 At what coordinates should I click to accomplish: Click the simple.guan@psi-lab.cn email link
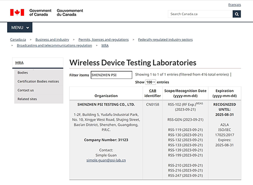106,160
